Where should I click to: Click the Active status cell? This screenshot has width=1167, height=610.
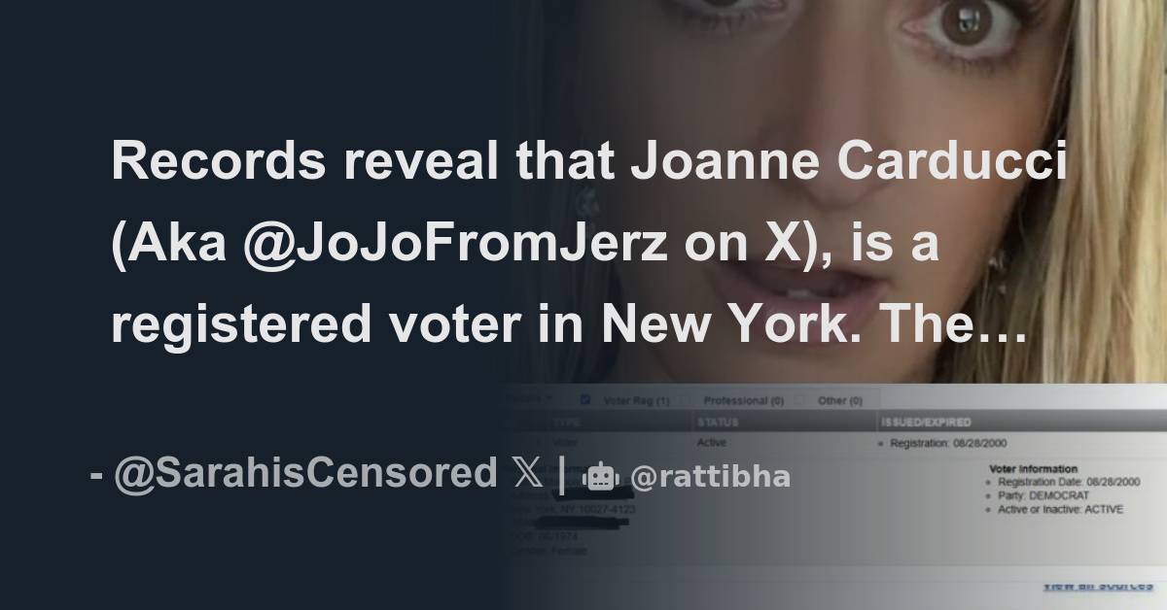[x=712, y=442]
